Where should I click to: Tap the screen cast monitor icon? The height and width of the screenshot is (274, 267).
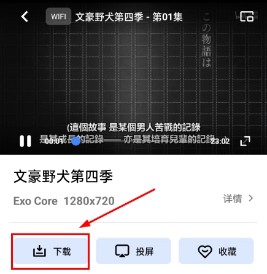pos(122,251)
